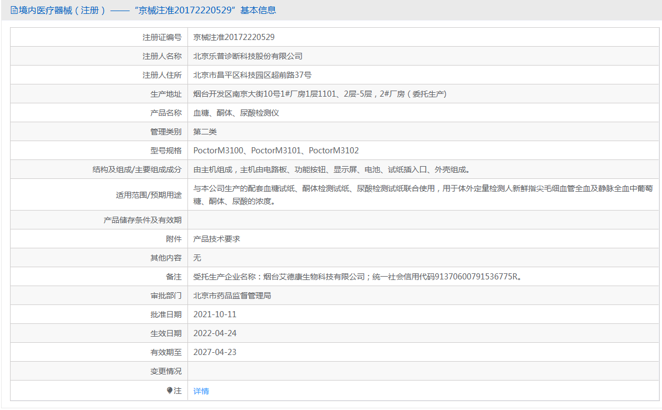
Task: Click registrant name 北京乐普诊断科技股份有限公司
Action: coord(248,56)
